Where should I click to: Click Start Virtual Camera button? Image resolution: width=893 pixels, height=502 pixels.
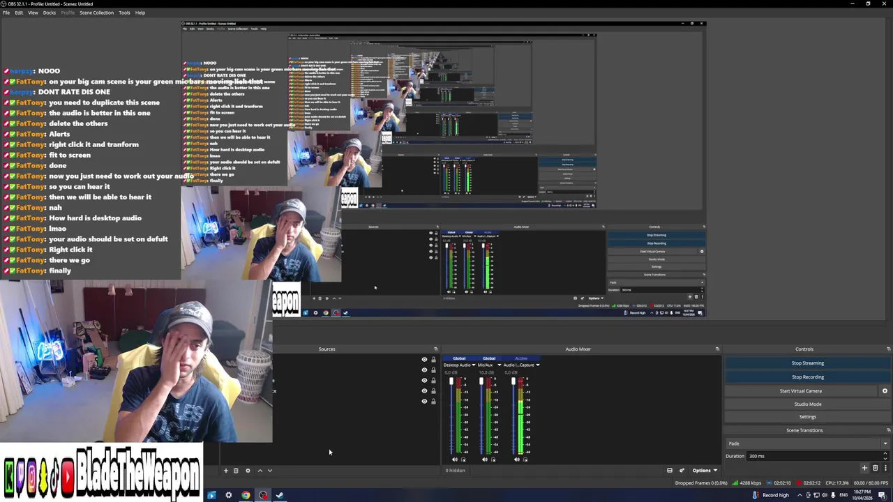click(x=801, y=391)
